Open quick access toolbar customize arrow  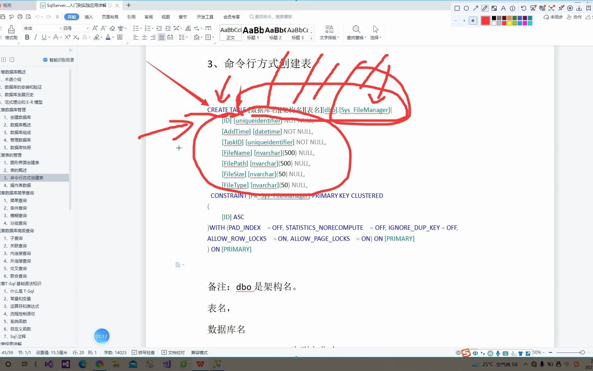click(x=57, y=16)
